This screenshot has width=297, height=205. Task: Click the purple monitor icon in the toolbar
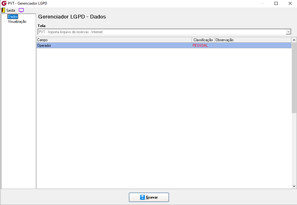pyautogui.click(x=21, y=10)
